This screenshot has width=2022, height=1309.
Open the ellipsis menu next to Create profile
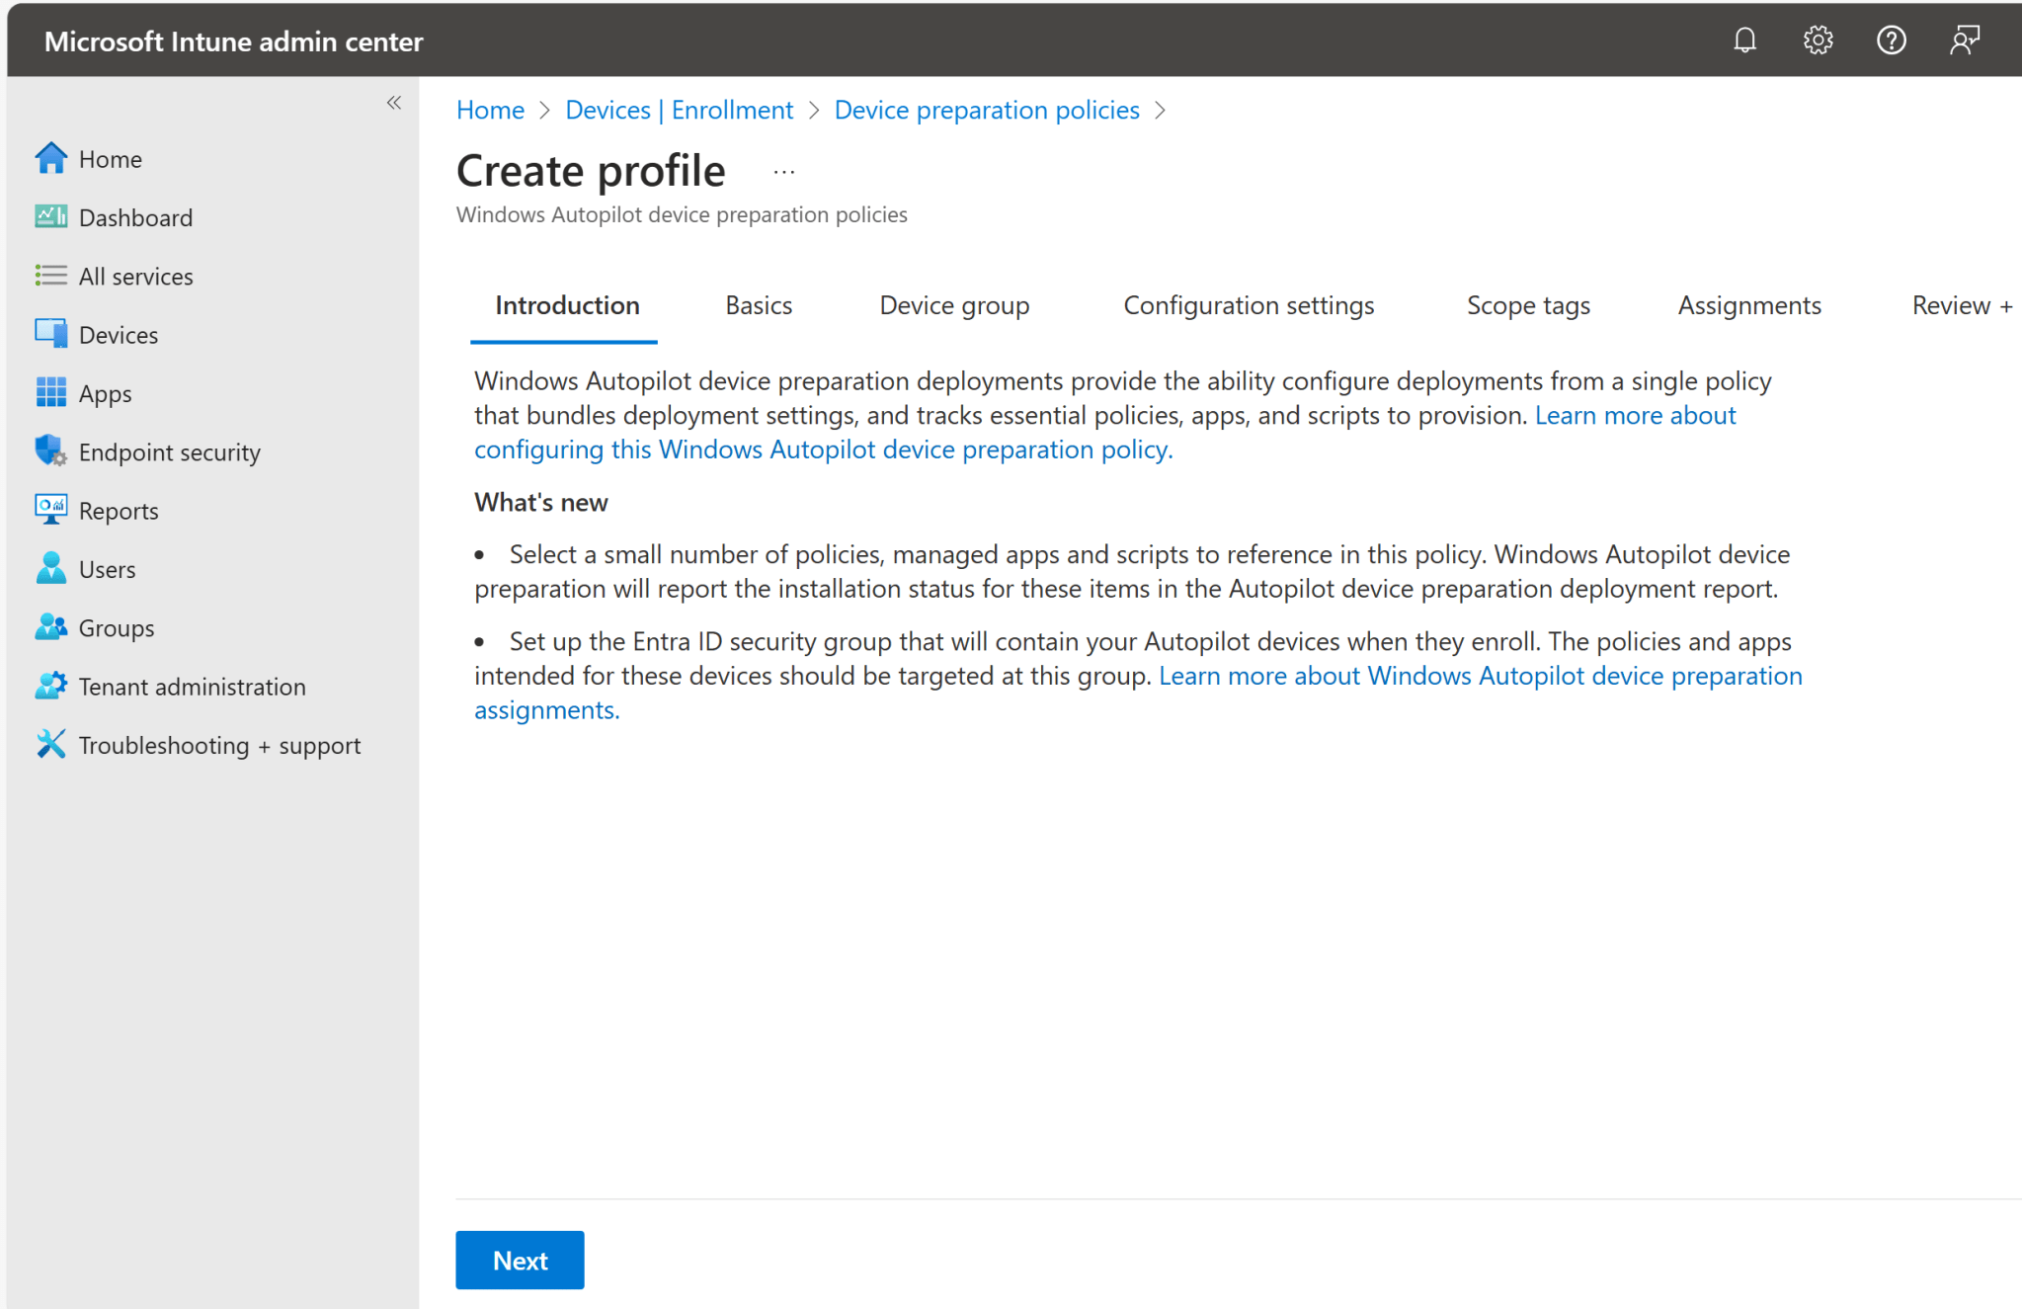coord(783,170)
